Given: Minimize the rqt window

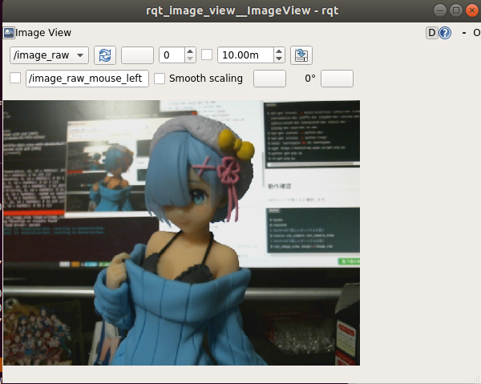Looking at the screenshot, I should 440,10.
